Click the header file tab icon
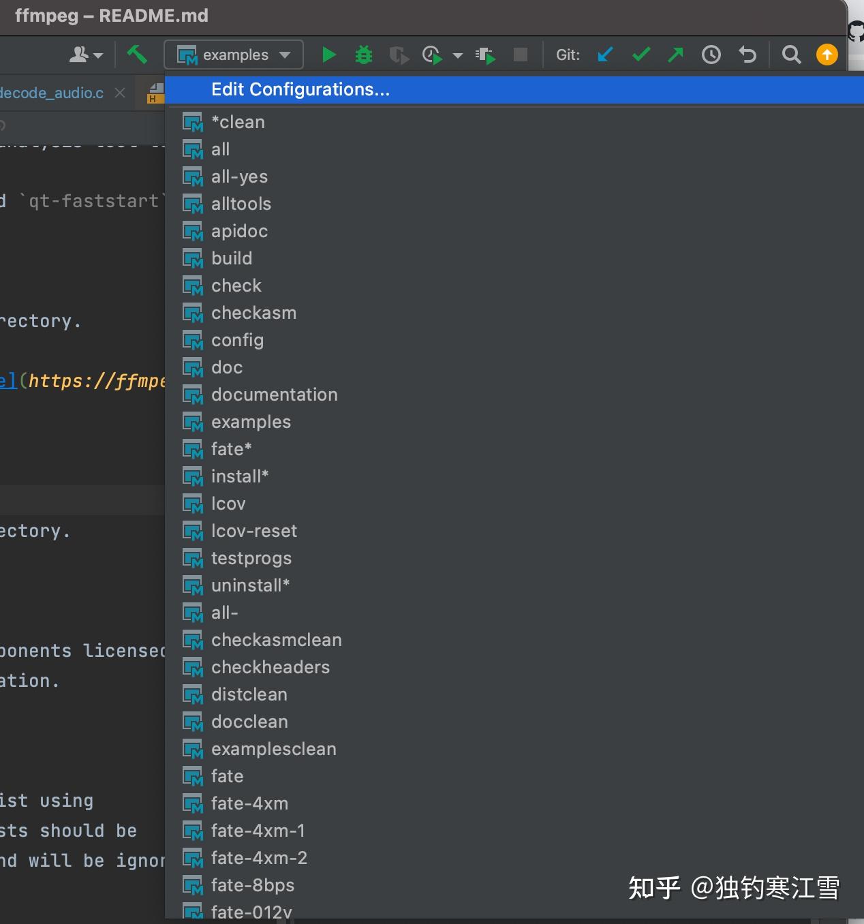Image resolution: width=864 pixels, height=924 pixels. click(156, 93)
